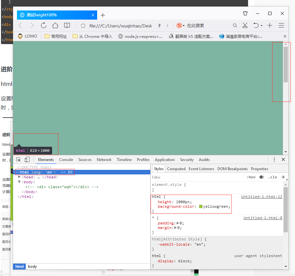Toggle element state with :hov button
This screenshot has width=295, height=276.
[251, 177]
